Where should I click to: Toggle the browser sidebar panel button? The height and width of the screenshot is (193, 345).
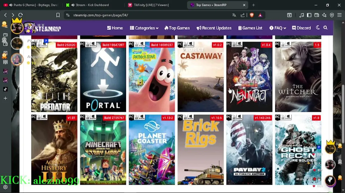[x=309, y=15]
